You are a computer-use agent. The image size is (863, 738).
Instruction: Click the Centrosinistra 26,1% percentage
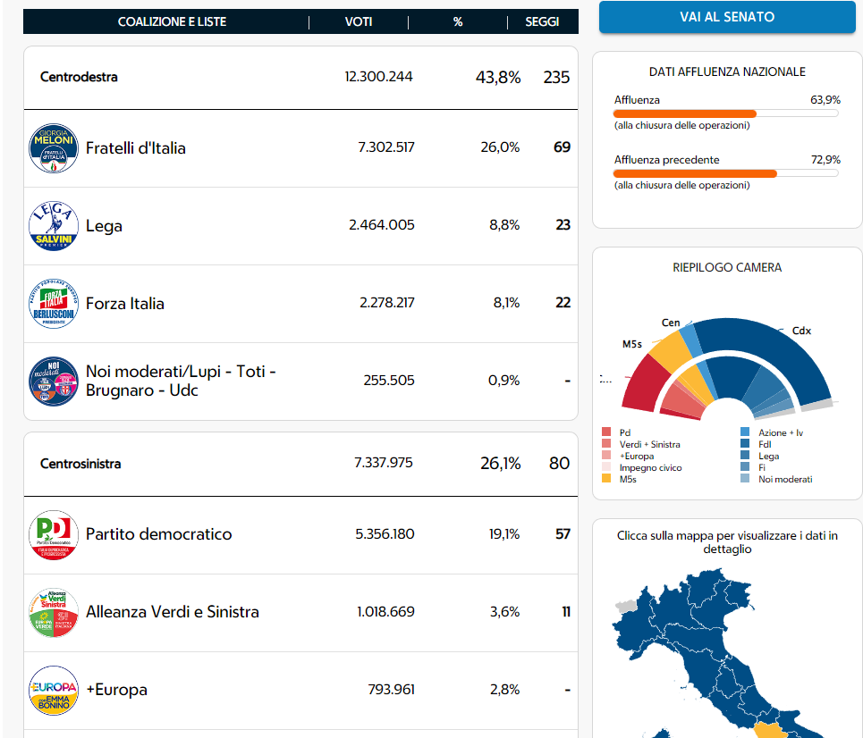click(500, 463)
